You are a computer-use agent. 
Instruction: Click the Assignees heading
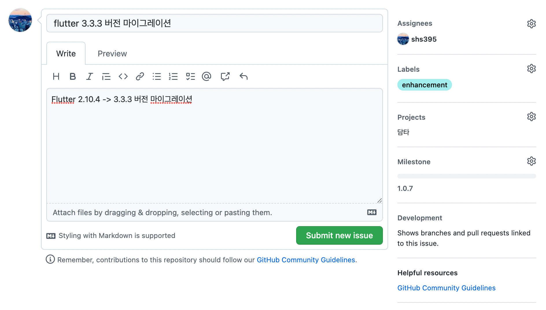pyautogui.click(x=415, y=23)
